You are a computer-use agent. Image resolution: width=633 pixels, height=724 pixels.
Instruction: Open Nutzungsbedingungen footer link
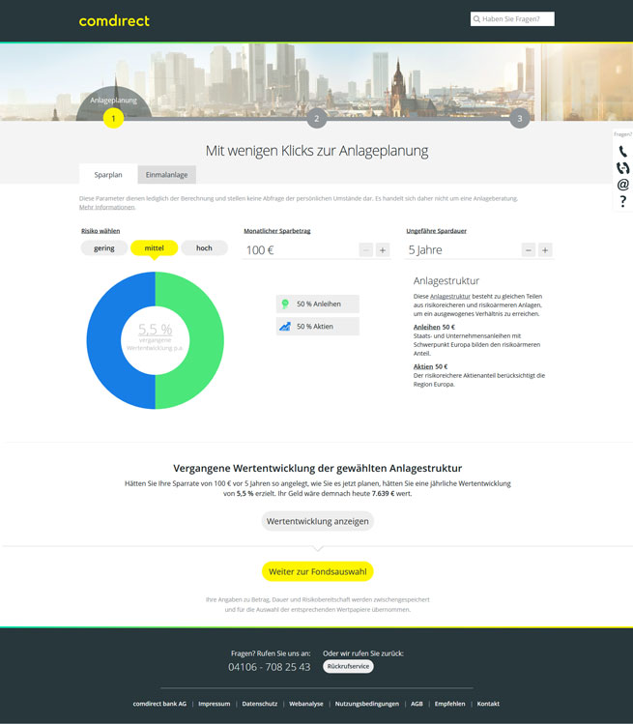367,704
